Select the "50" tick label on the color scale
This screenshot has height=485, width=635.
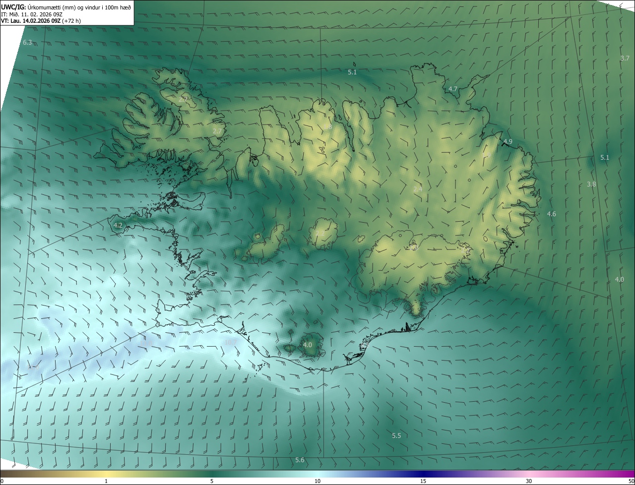pyautogui.click(x=631, y=482)
